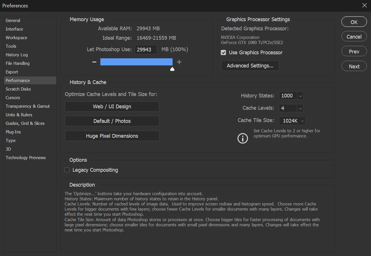371x256 pixels.
Task: Click Cancel to discard changes
Action: click(354, 37)
